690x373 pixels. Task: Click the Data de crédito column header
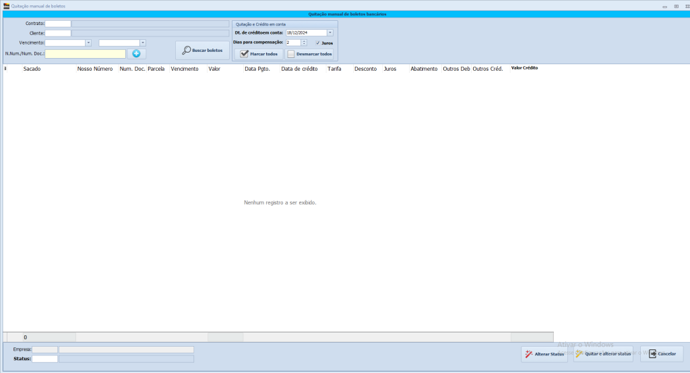click(299, 69)
